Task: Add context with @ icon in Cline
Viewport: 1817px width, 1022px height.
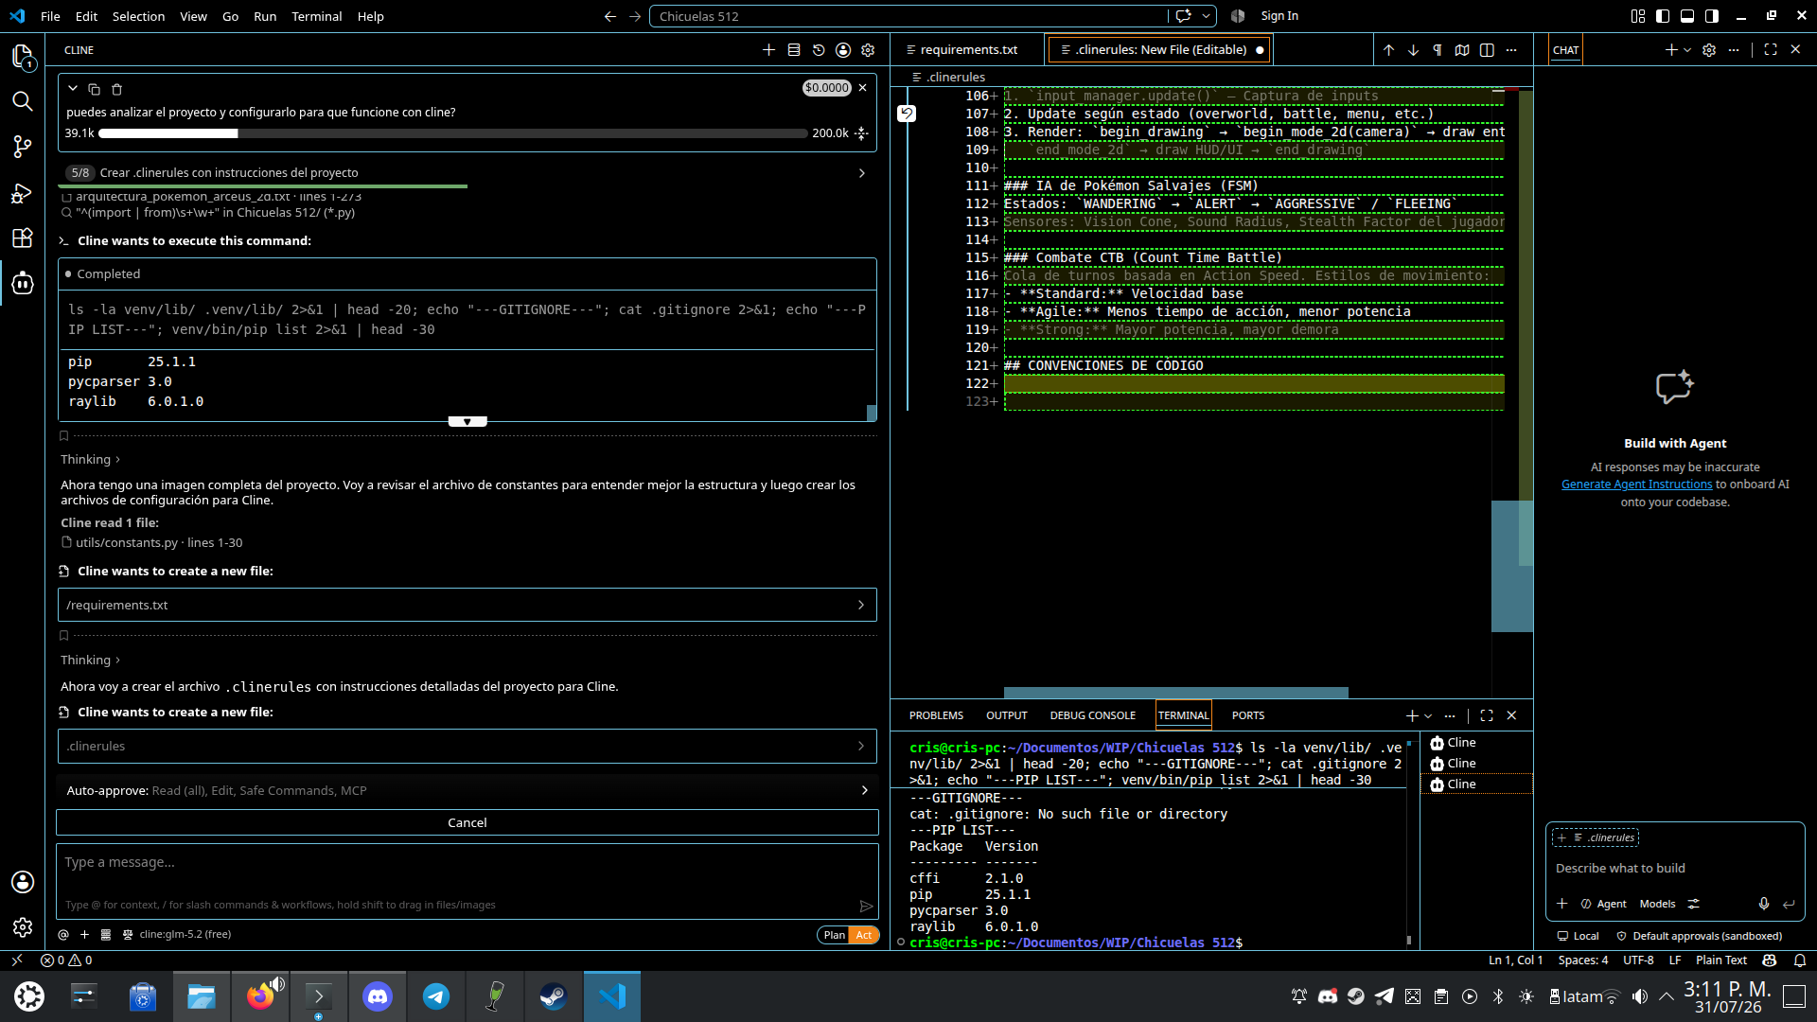Action: (x=63, y=935)
